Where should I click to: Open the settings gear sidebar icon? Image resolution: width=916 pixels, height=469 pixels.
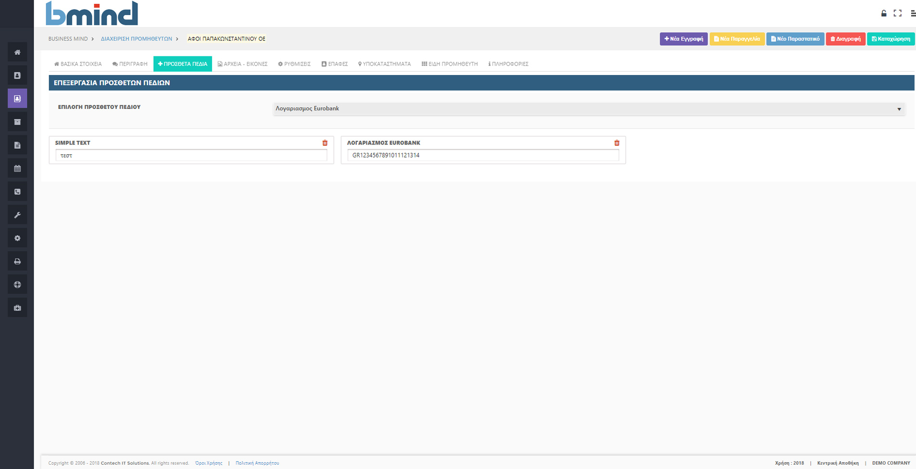17,238
